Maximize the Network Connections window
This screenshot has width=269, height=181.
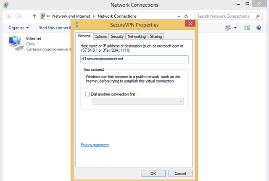pyautogui.click(x=247, y=4)
